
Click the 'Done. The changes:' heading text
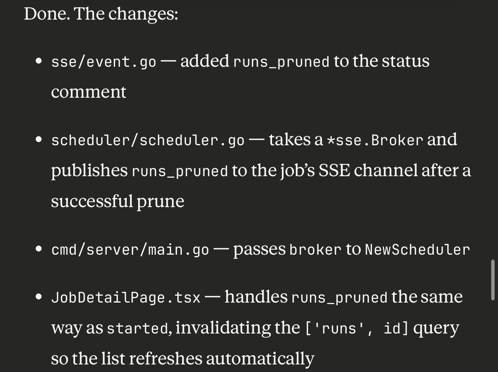(101, 14)
